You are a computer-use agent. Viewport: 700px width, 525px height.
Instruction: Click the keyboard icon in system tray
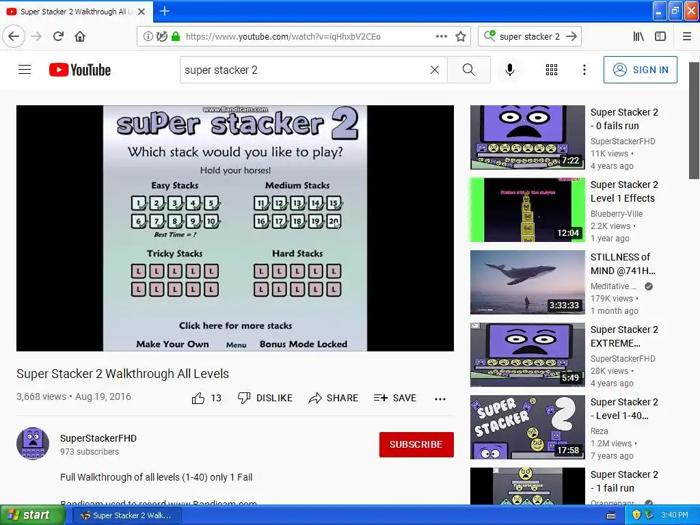(611, 515)
